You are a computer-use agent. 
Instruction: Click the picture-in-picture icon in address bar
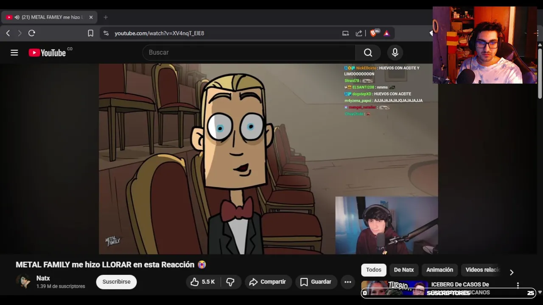345,33
